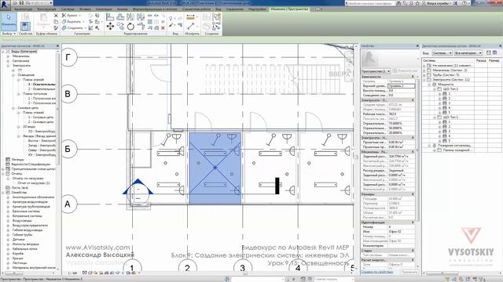Select the Offset tool icon
The height and width of the screenshot is (282, 503).
click(120, 17)
